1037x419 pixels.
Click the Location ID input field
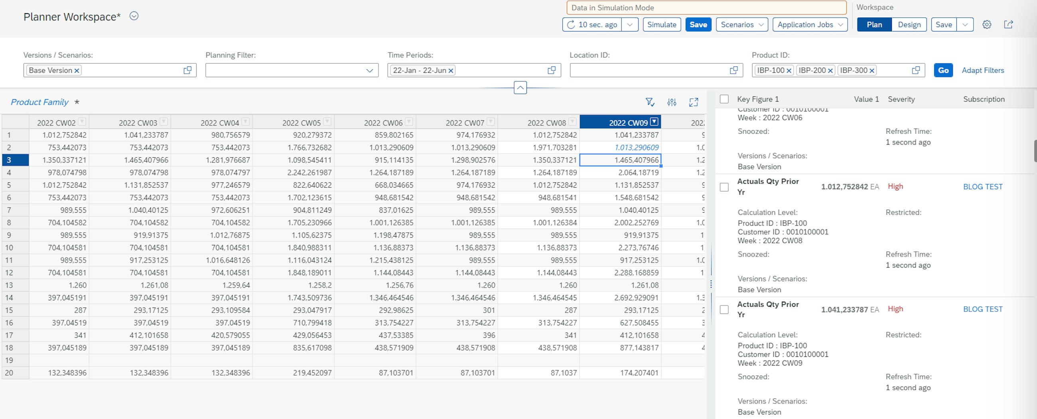pyautogui.click(x=648, y=70)
